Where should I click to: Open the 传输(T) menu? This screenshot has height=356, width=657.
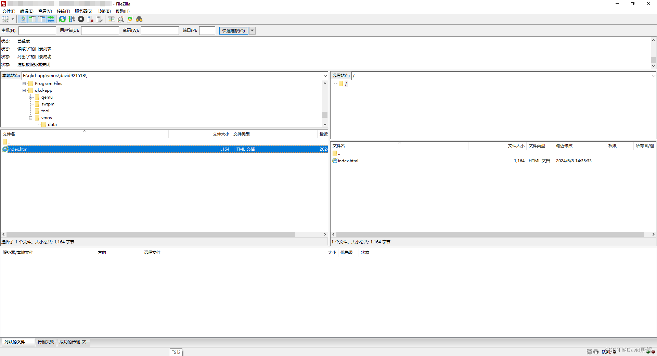63,11
